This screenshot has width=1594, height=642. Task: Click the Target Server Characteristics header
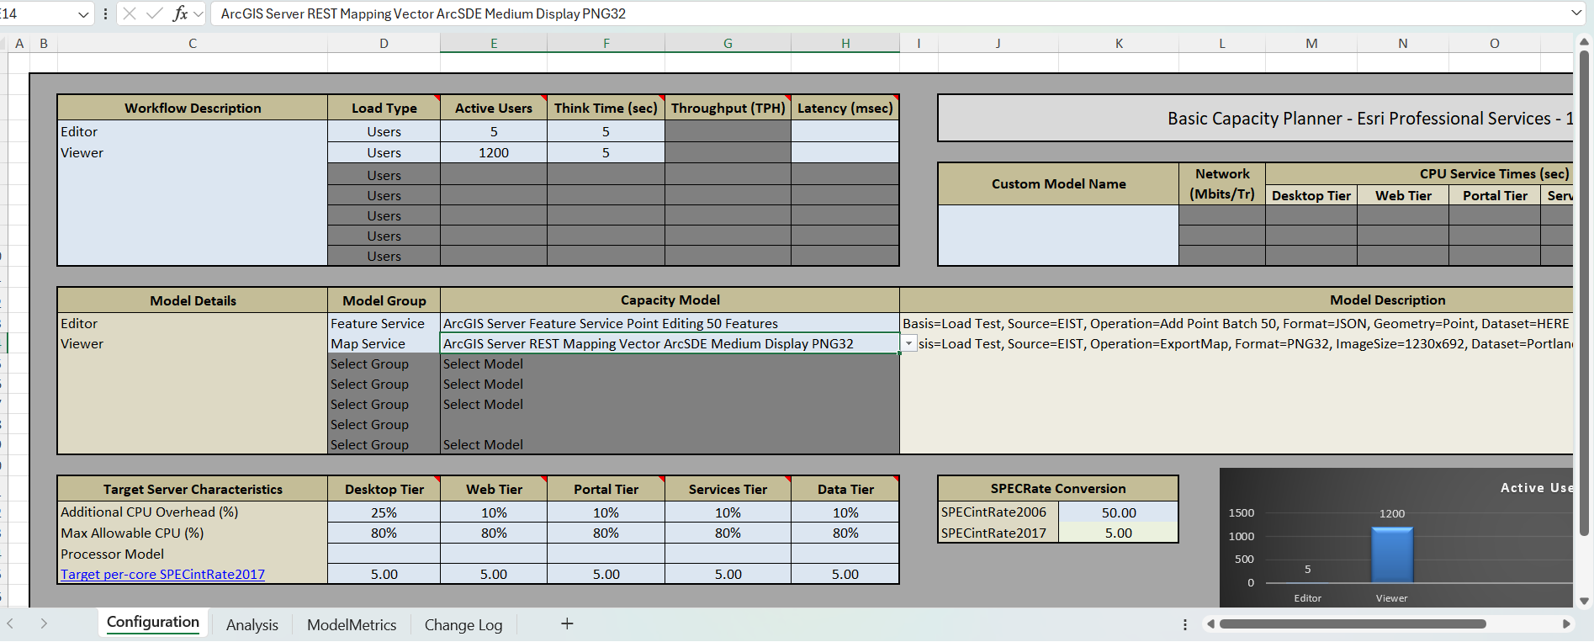[x=193, y=489]
